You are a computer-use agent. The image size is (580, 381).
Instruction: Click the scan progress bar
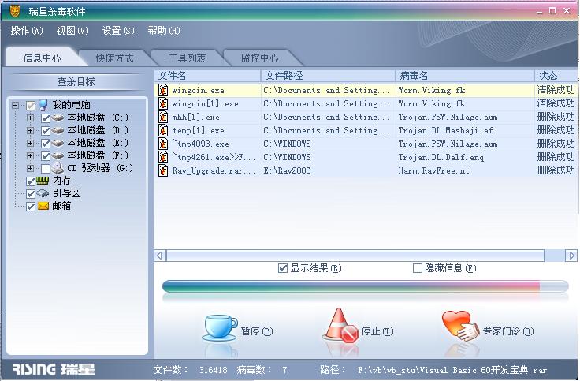365,286
